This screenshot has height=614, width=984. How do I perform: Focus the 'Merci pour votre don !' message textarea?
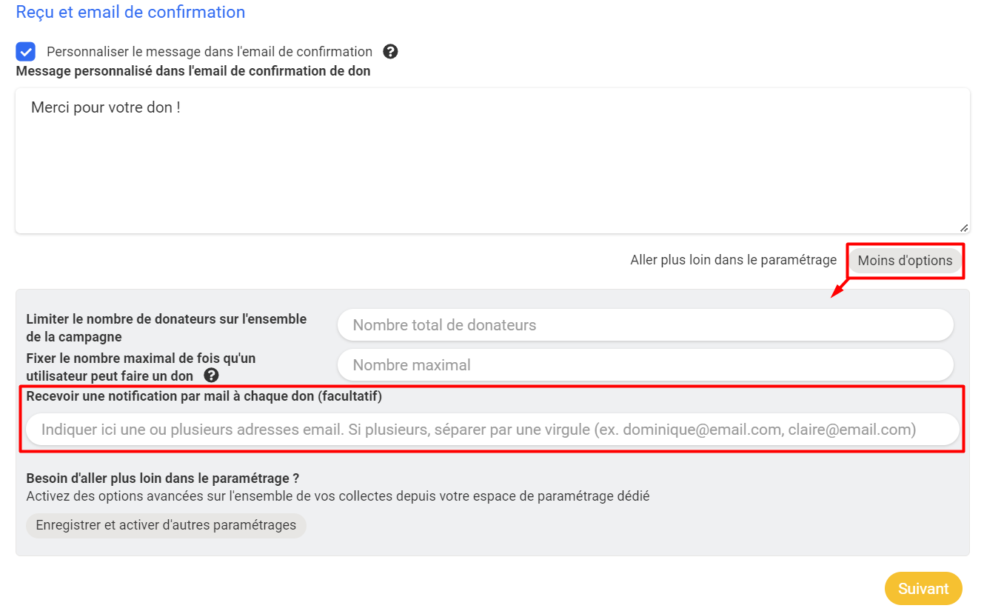point(492,161)
